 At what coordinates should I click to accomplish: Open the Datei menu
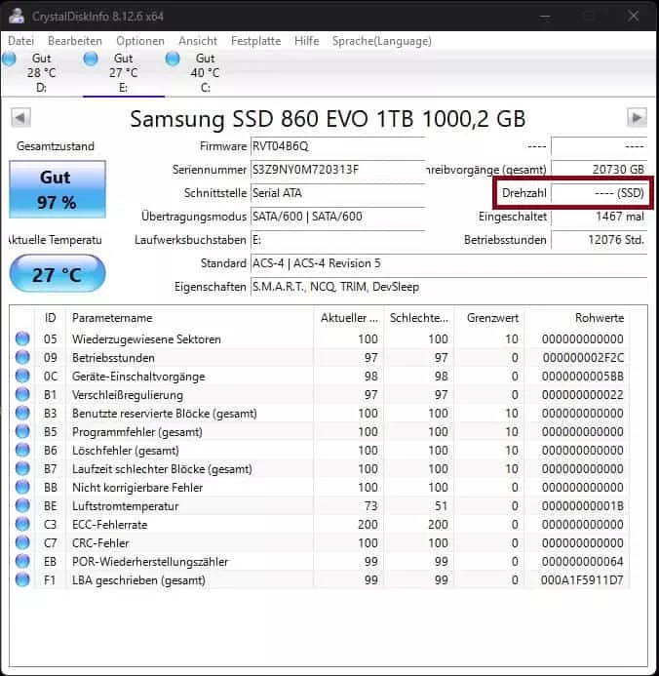point(20,41)
